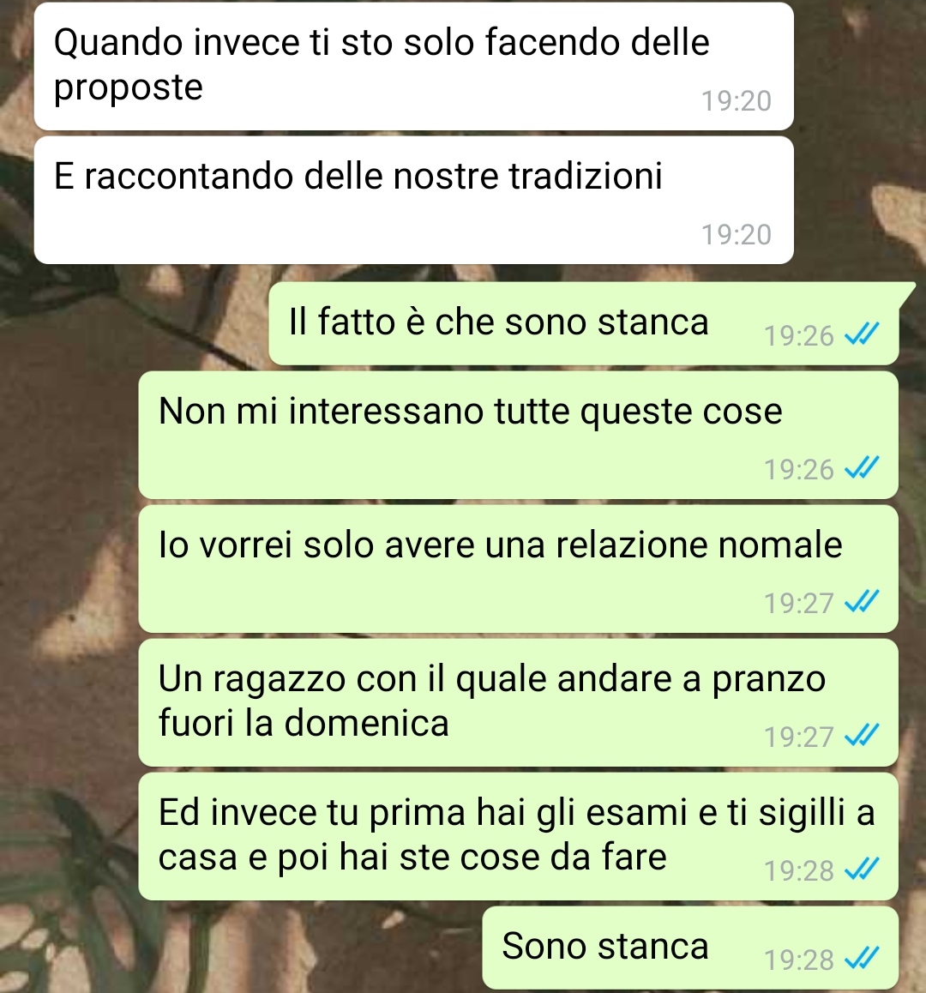Tap the read-receipt ticks on 'Il fatto è che sono stanca'

(862, 334)
